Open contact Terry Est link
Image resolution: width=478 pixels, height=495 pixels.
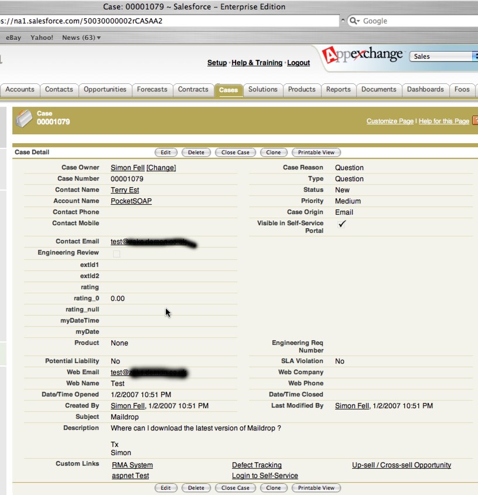click(x=125, y=190)
